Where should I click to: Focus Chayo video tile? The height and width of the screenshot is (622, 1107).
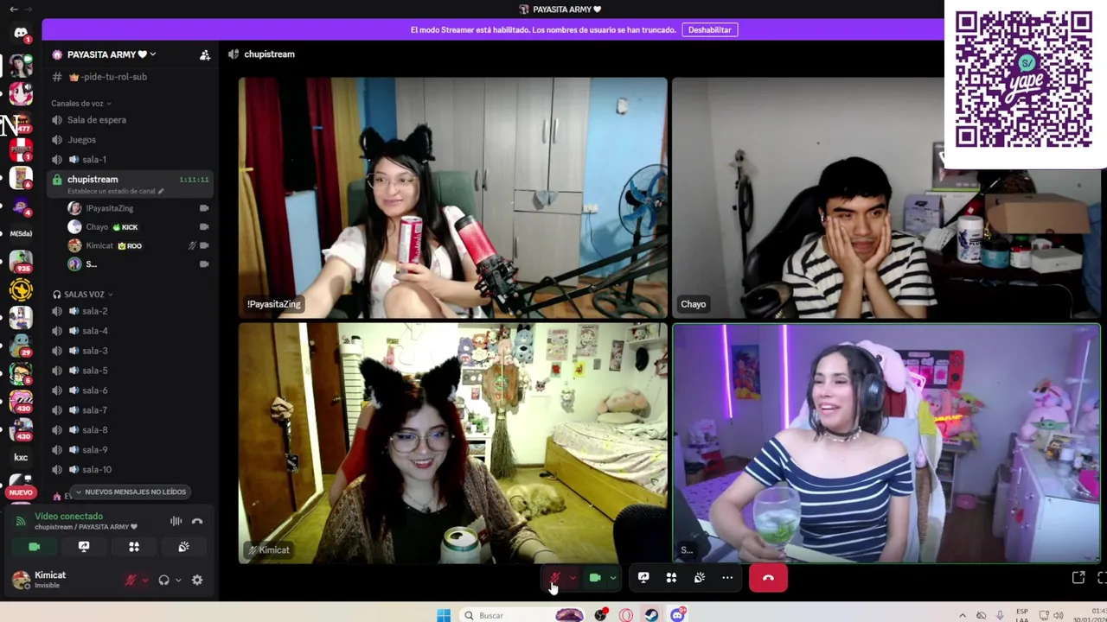(886, 198)
